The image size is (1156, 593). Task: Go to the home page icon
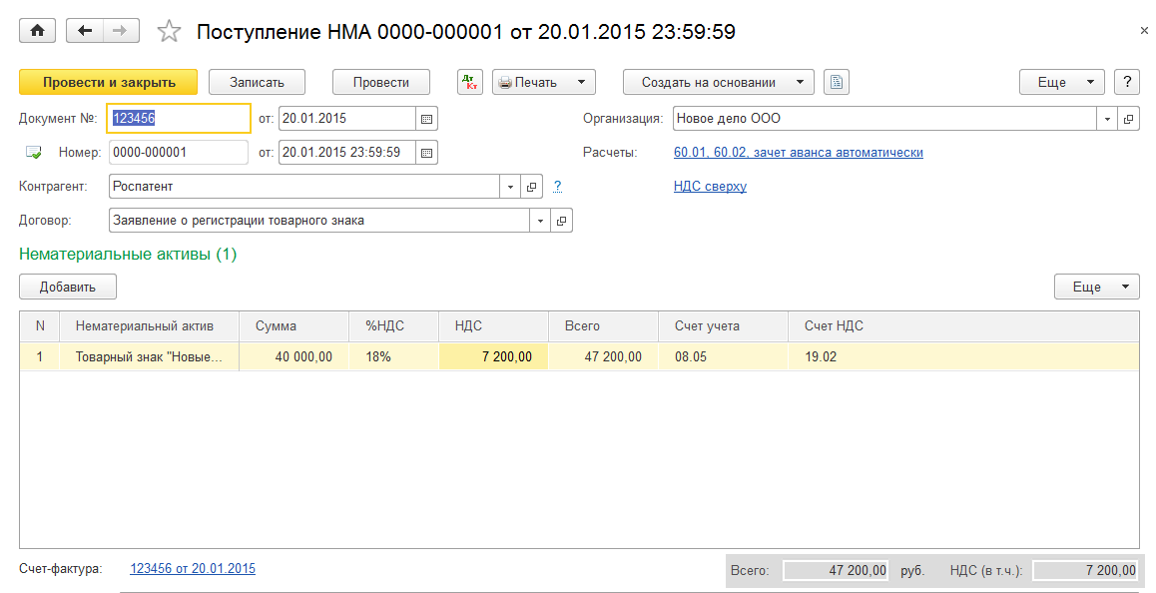(38, 31)
